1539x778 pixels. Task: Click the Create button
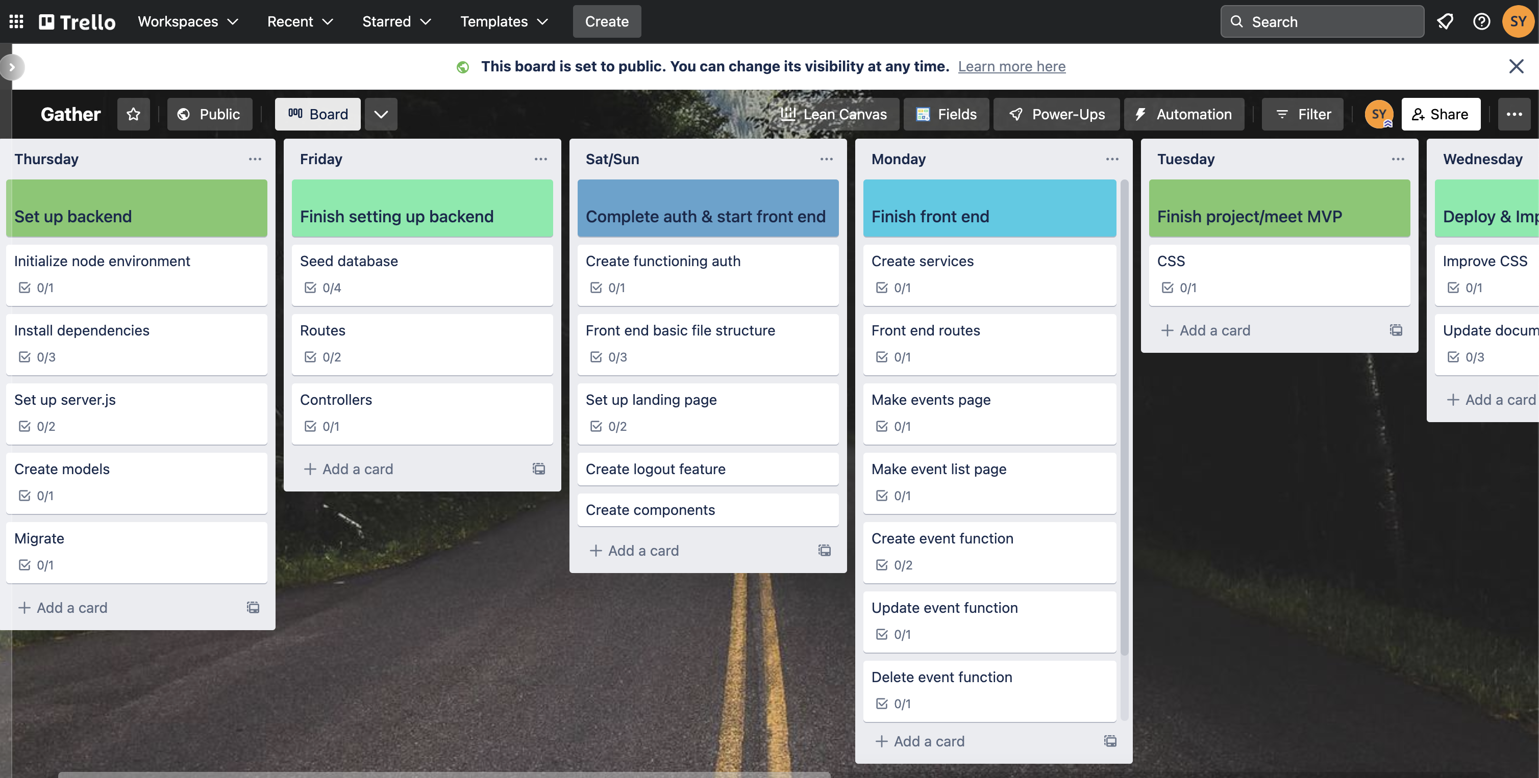(x=606, y=21)
